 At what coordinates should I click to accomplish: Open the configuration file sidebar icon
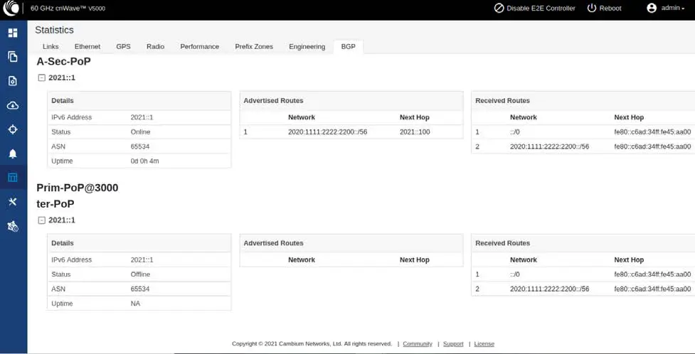(x=13, y=81)
